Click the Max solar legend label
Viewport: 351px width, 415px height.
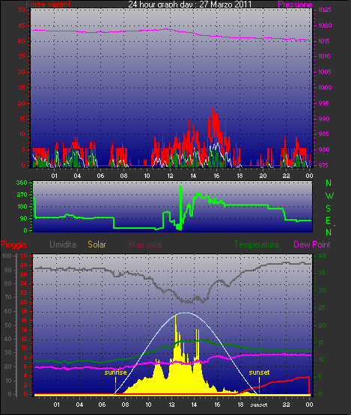(146, 245)
